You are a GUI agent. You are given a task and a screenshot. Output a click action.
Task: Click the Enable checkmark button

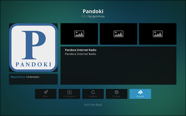pyautogui.click(x=116, y=94)
